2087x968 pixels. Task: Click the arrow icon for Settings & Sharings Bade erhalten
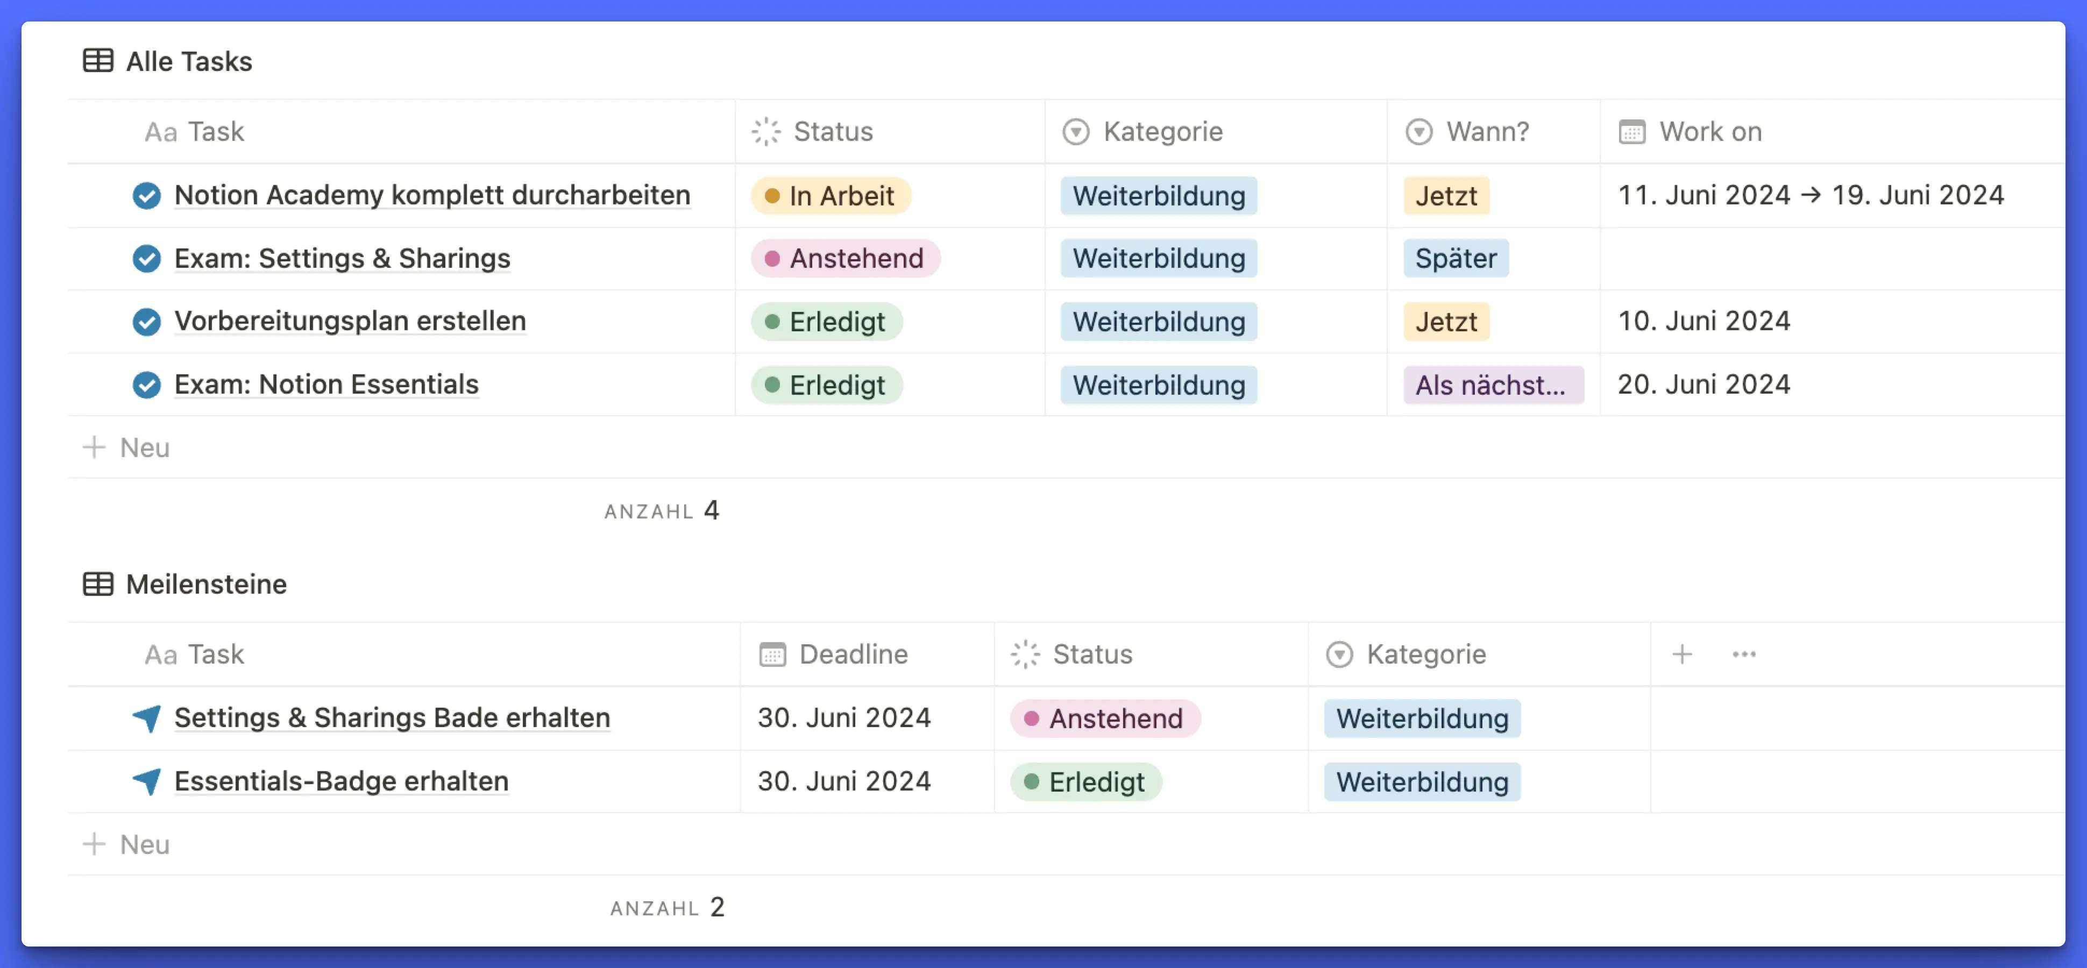pyautogui.click(x=147, y=718)
